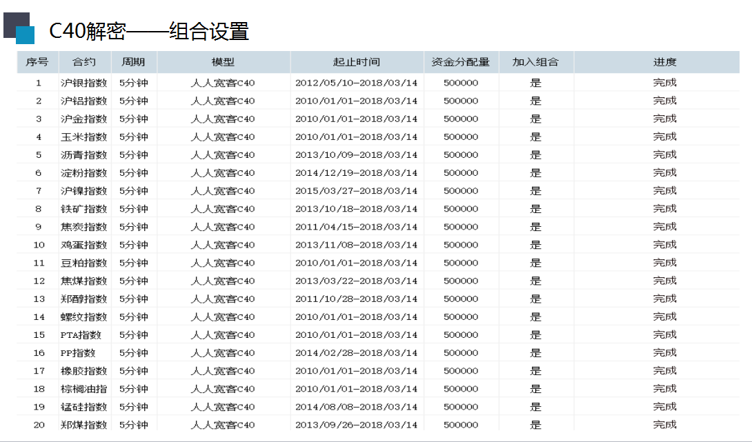Screen dimensions: 752x442
Task: Click 500000 allocation in 橡胶指数 row
Action: pos(461,371)
